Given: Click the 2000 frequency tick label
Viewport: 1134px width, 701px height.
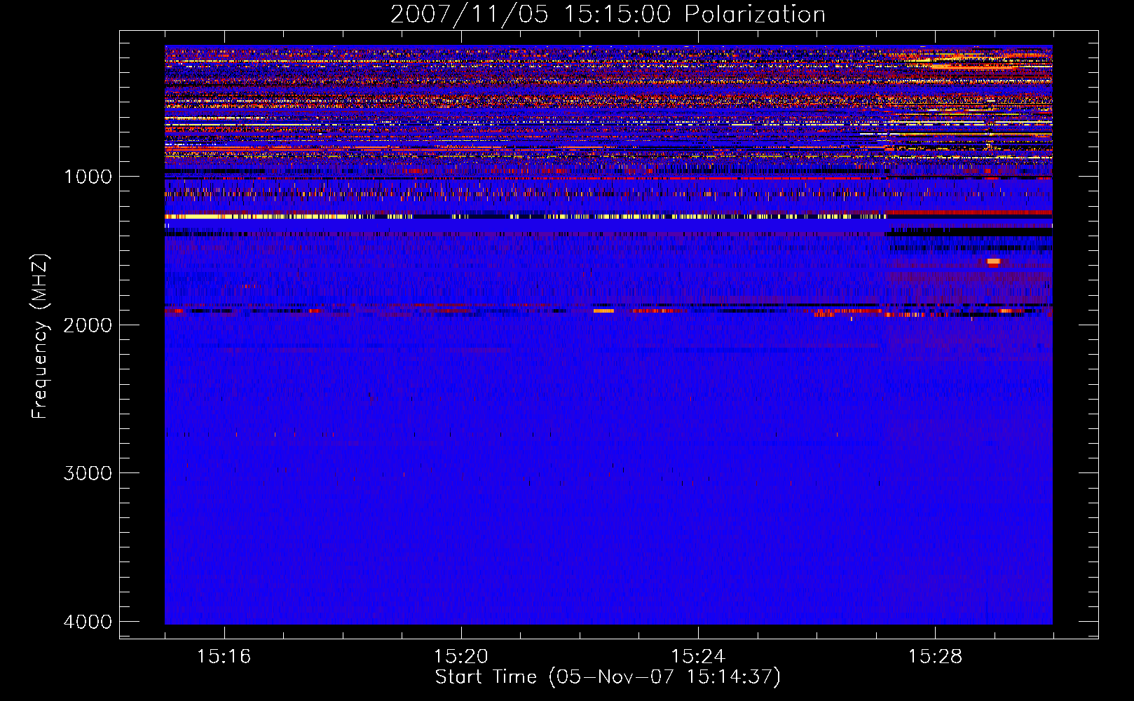Looking at the screenshot, I should tap(88, 325).
